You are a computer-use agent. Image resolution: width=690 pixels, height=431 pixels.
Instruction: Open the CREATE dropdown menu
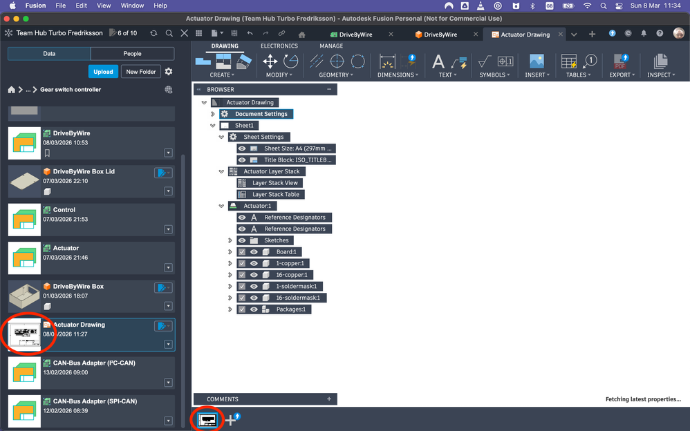pyautogui.click(x=222, y=75)
